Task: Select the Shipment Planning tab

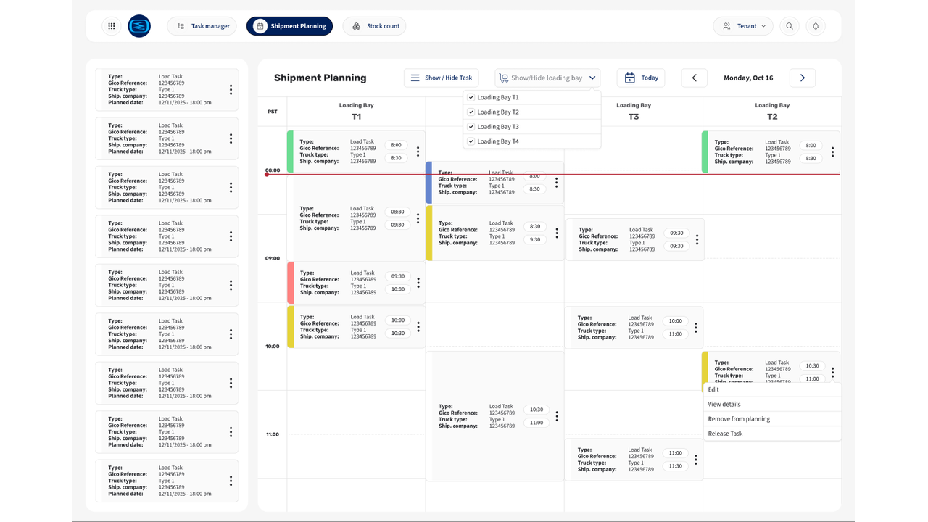Action: 290,26
